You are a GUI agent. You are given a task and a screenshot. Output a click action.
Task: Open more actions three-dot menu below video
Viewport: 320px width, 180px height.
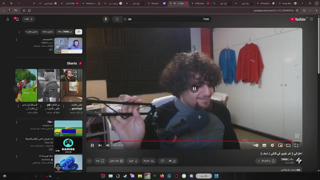coord(89,161)
